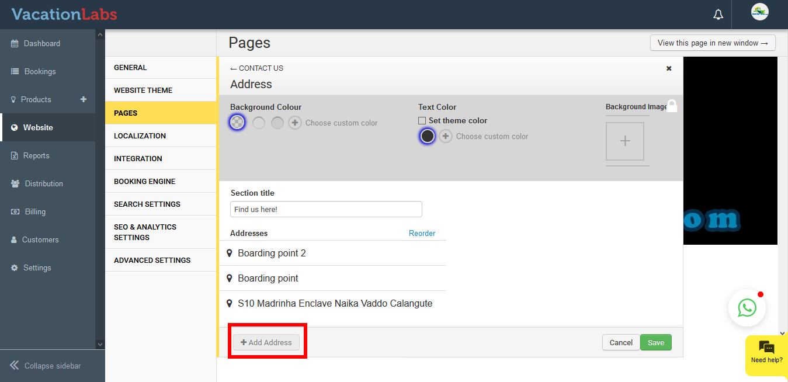Image resolution: width=788 pixels, height=382 pixels.
Task: Click the plus icon beside Products
Action: [84, 99]
